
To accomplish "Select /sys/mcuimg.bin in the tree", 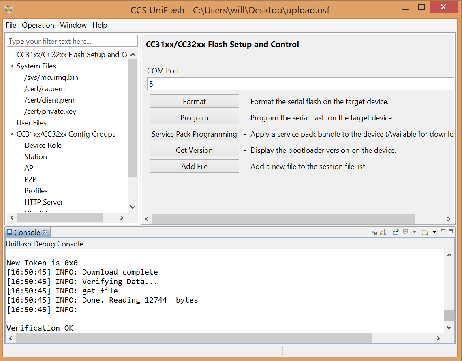I will pos(51,77).
